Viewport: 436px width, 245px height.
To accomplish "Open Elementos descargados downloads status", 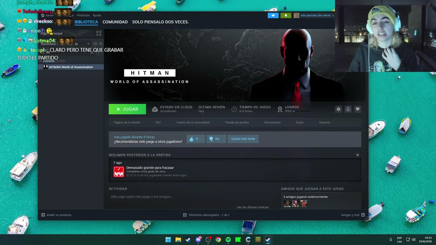I will coord(206,215).
